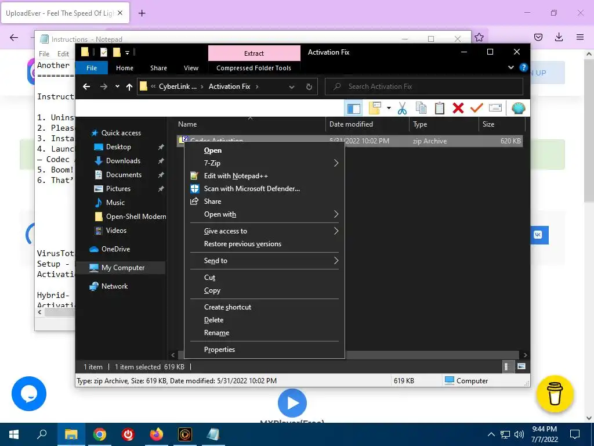Screen dimensions: 594x446
Task: Sort files by Type column
Action: [x=444, y=124]
